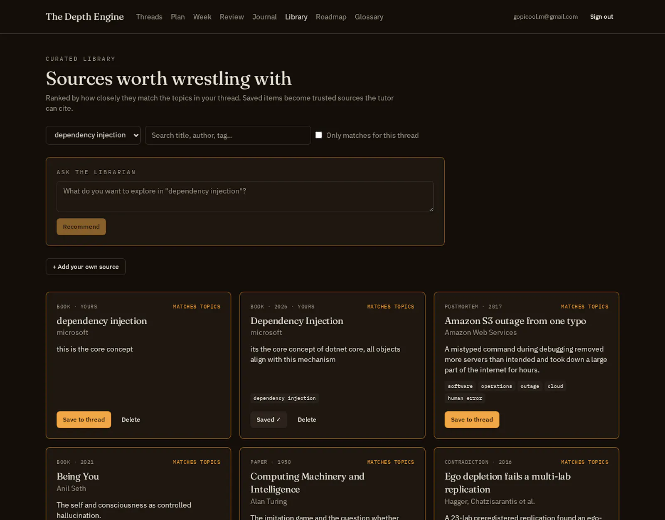Viewport: 665px width, 520px height.
Task: Click Hagger, Chatzisarantis et al. author line
Action: pyautogui.click(x=490, y=501)
